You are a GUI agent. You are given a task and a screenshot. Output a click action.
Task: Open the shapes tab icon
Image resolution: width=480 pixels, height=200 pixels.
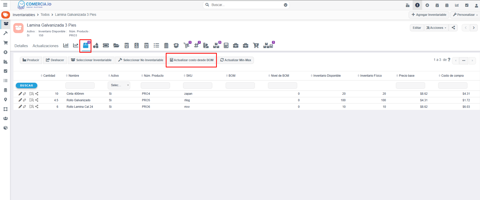coord(96,45)
